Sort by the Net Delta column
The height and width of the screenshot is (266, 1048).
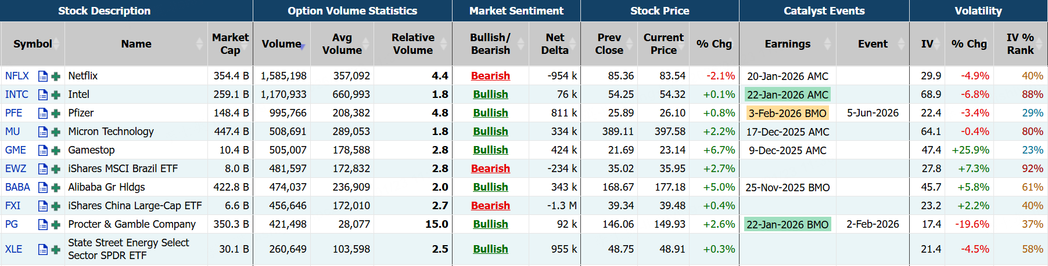554,44
